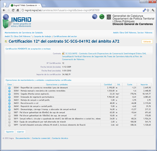
Task: Click the green printer icon in header
Action: click(x=102, y=17)
